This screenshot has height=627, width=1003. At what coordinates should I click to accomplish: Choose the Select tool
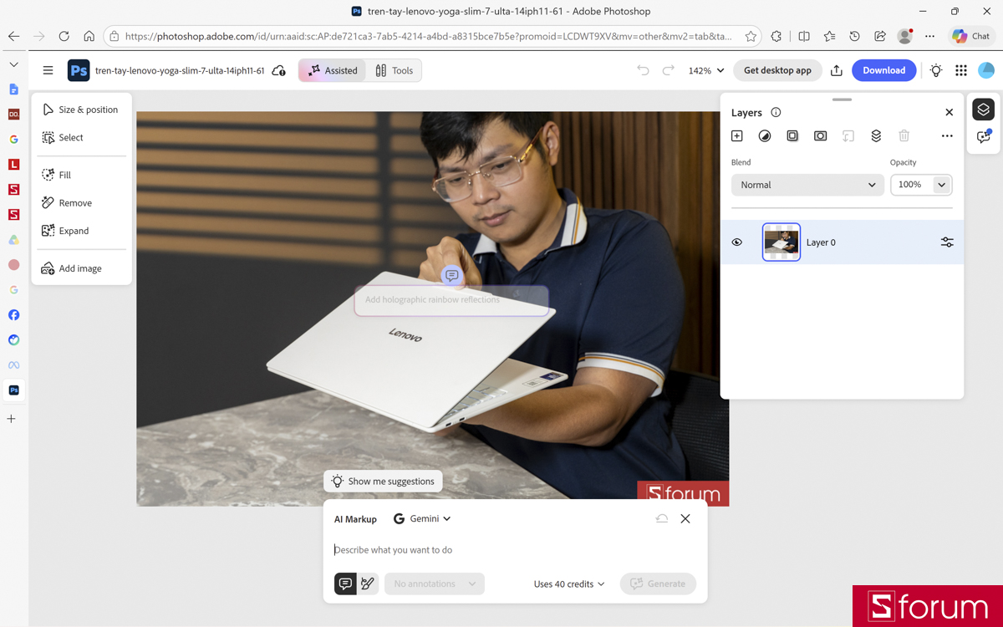tap(64, 137)
